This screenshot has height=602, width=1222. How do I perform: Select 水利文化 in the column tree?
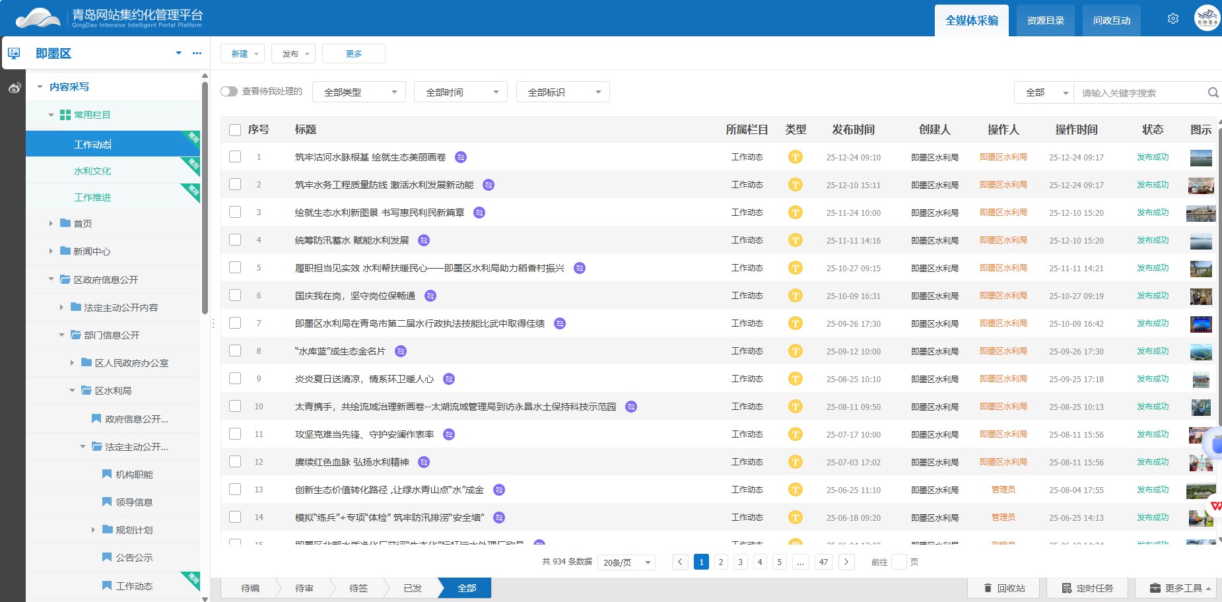[x=92, y=170]
